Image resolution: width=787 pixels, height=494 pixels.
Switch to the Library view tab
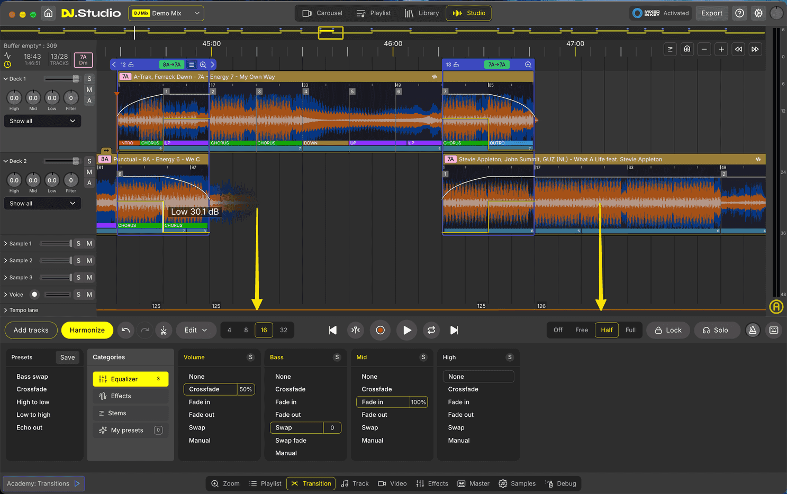[x=422, y=13]
